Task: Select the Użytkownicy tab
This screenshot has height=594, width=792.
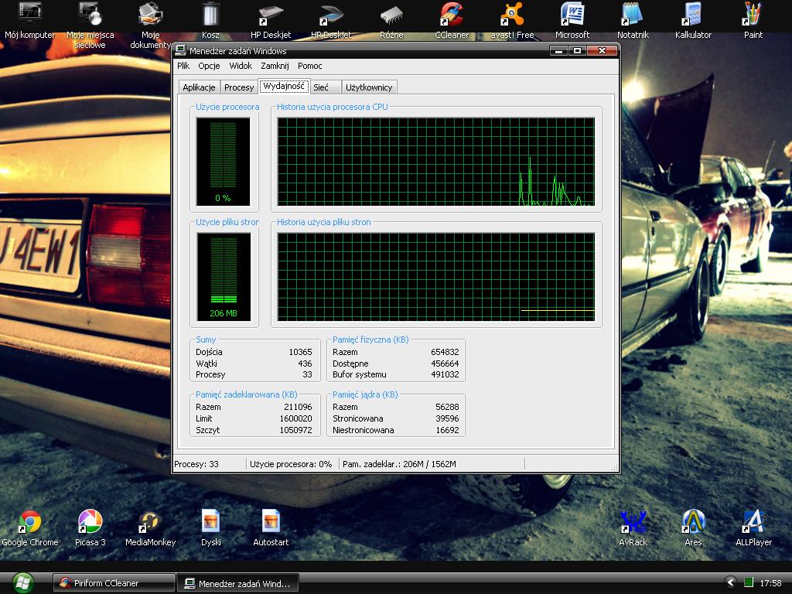Action: (369, 87)
